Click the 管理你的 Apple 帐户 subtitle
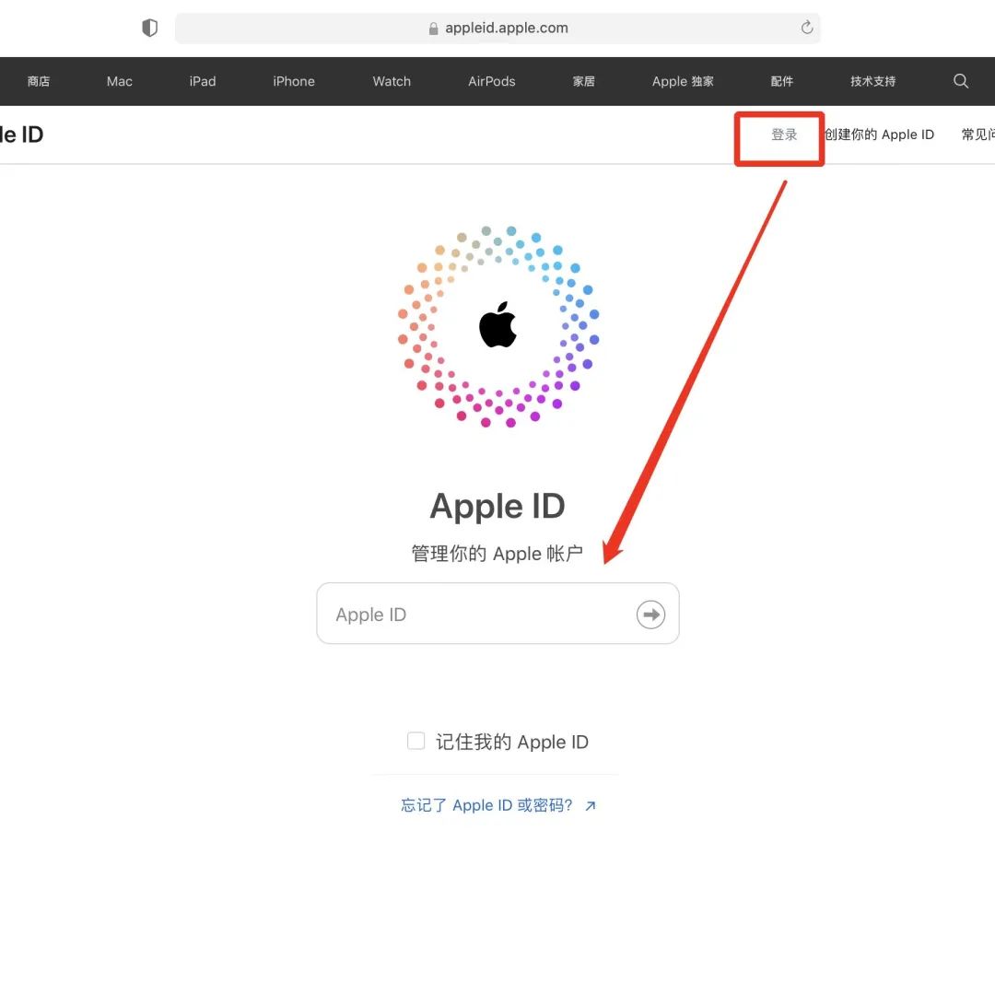The width and height of the screenshot is (995, 995). tap(497, 554)
